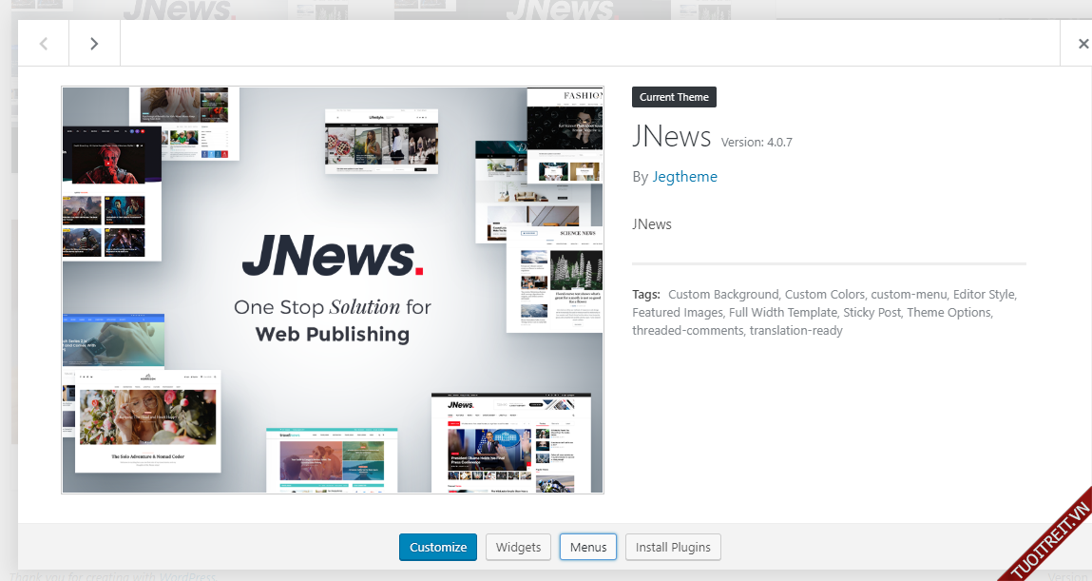
Task: Click the Install Plugins button
Action: pos(673,547)
